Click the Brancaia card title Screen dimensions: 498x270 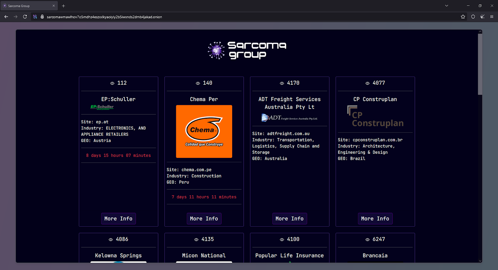tap(375, 255)
